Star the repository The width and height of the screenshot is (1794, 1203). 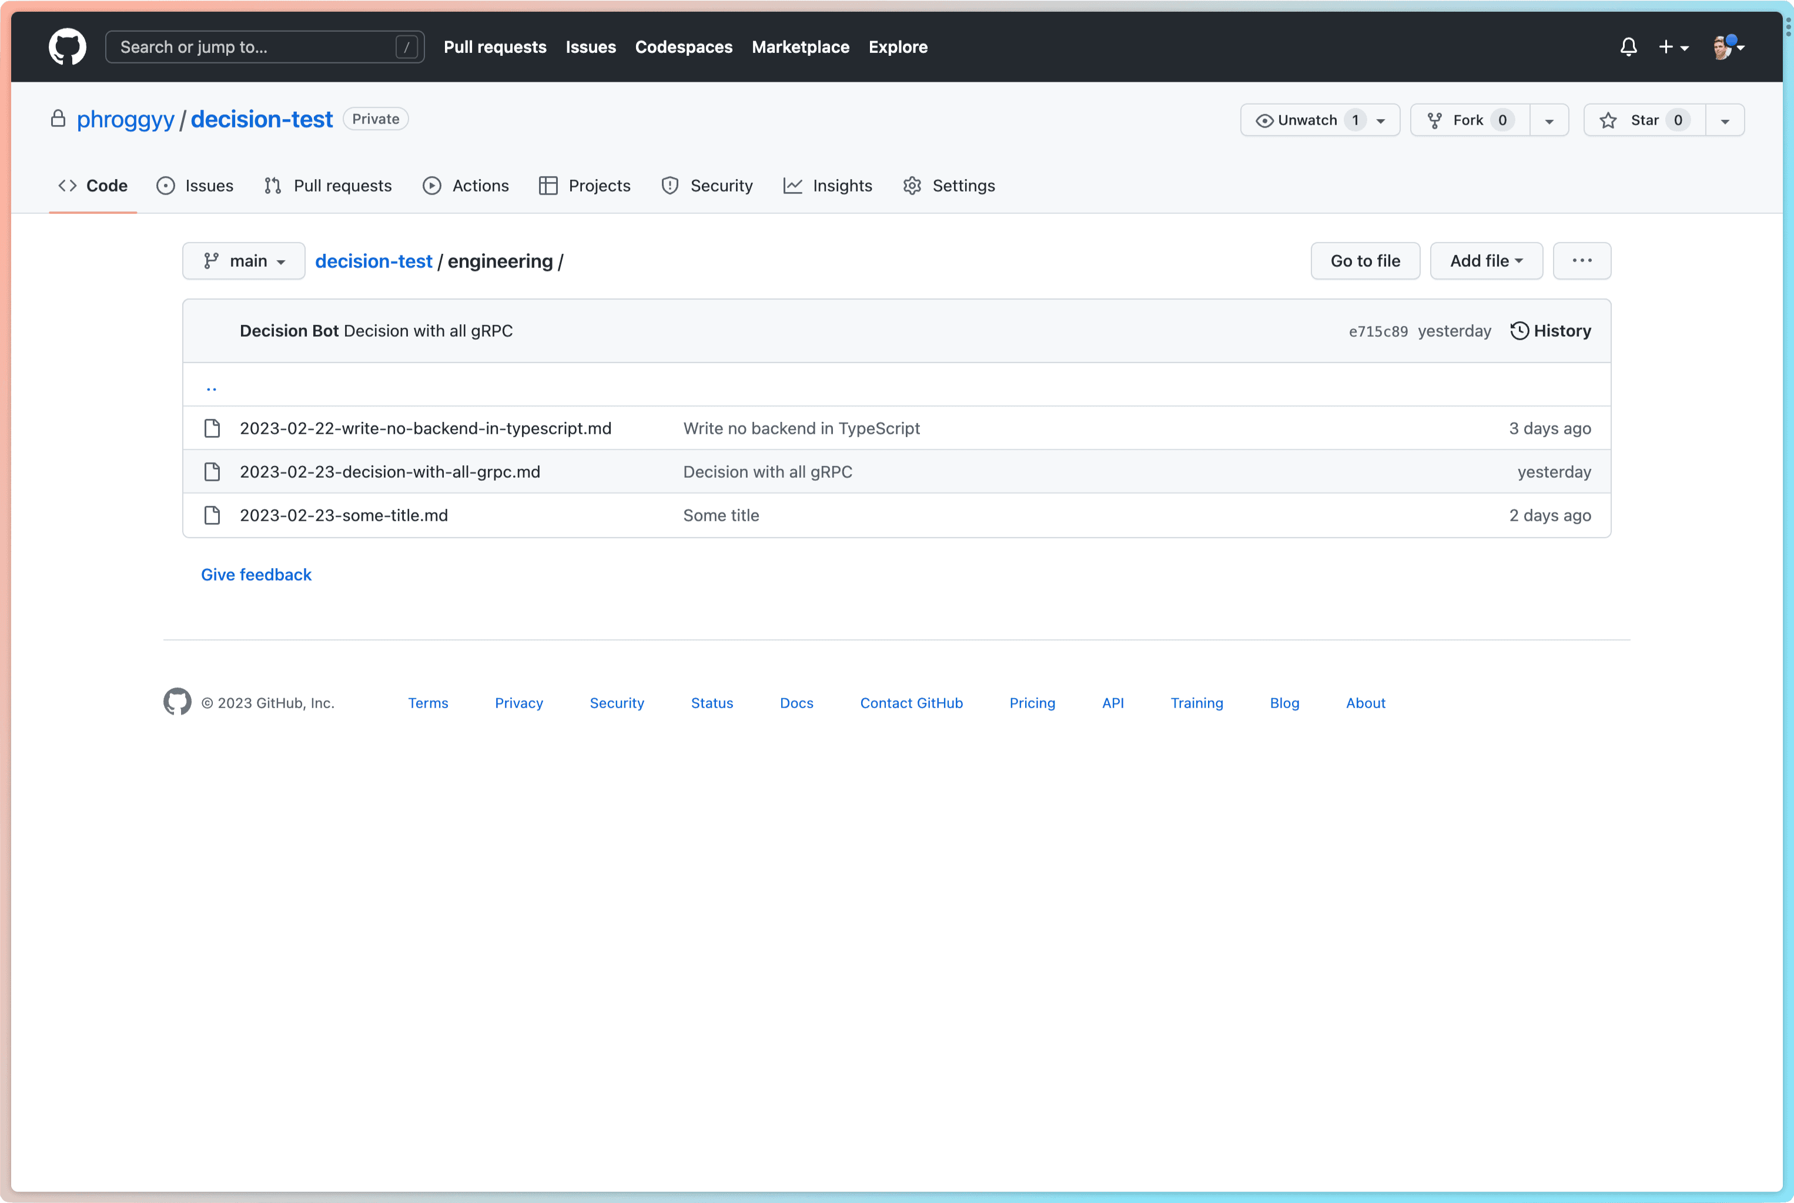click(1644, 120)
